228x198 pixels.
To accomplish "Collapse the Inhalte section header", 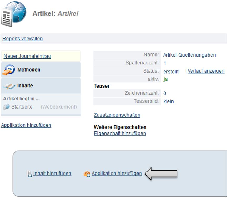I will click(x=25, y=86).
